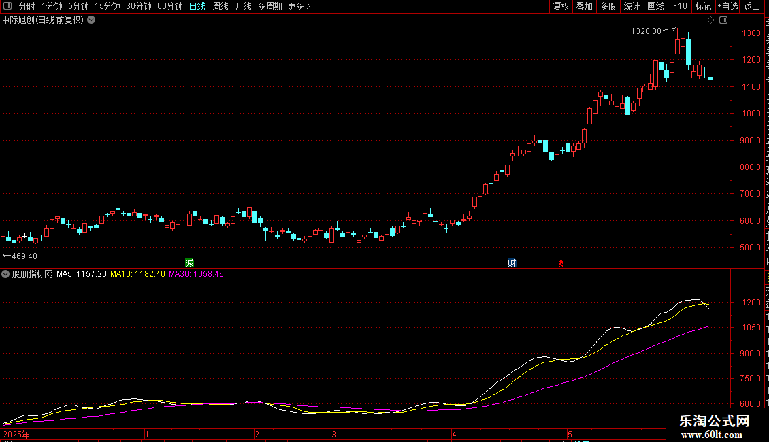
Task: Click the diamond icon above the chart
Action: pos(710,20)
